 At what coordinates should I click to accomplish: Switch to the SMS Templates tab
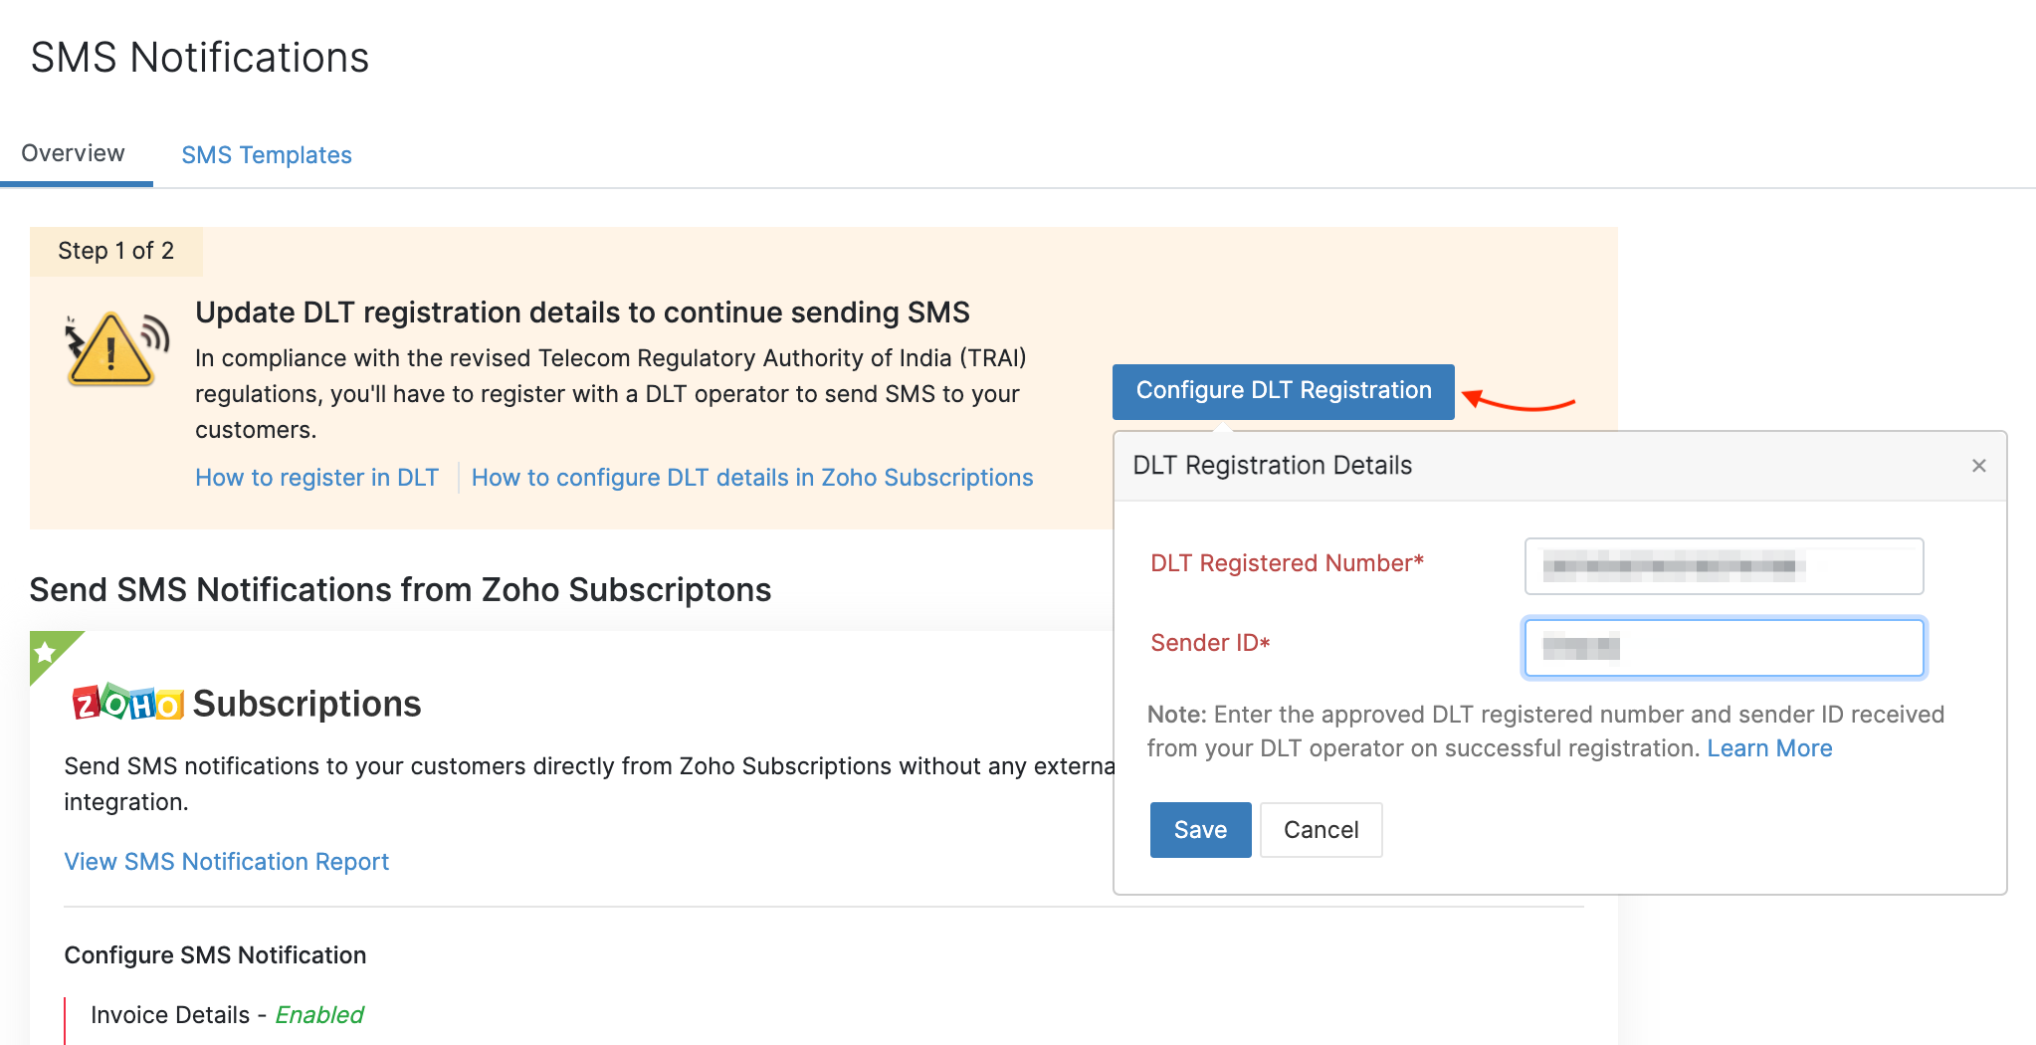pyautogui.click(x=266, y=154)
